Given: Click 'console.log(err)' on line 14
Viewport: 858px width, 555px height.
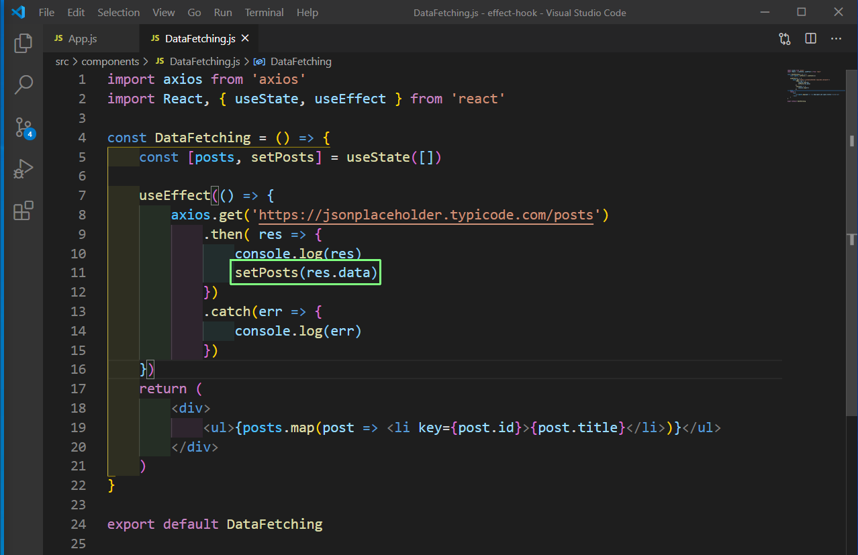Looking at the screenshot, I should pyautogui.click(x=298, y=331).
